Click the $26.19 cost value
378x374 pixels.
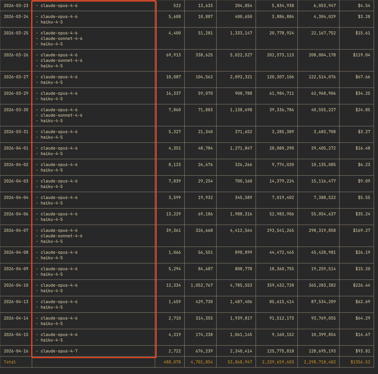pyautogui.click(x=363, y=252)
